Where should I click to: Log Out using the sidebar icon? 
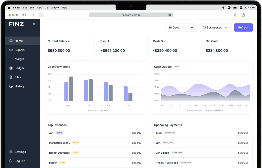click(x=11, y=161)
